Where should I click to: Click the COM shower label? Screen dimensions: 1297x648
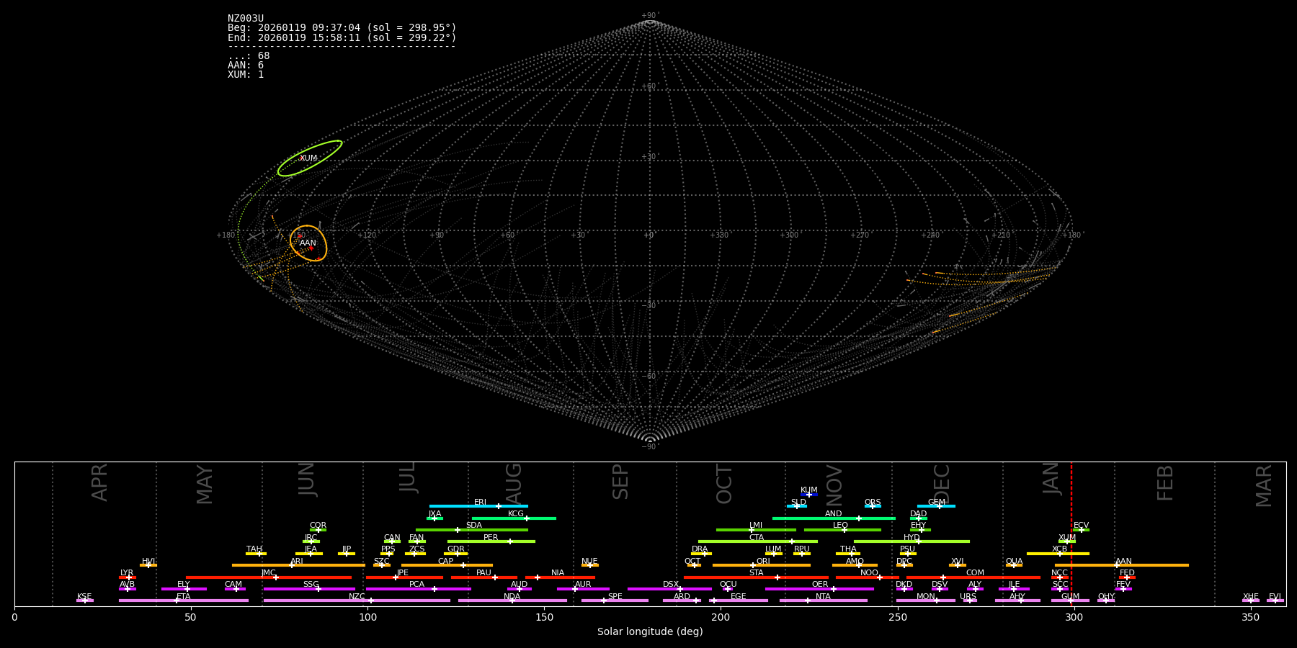point(976,573)
